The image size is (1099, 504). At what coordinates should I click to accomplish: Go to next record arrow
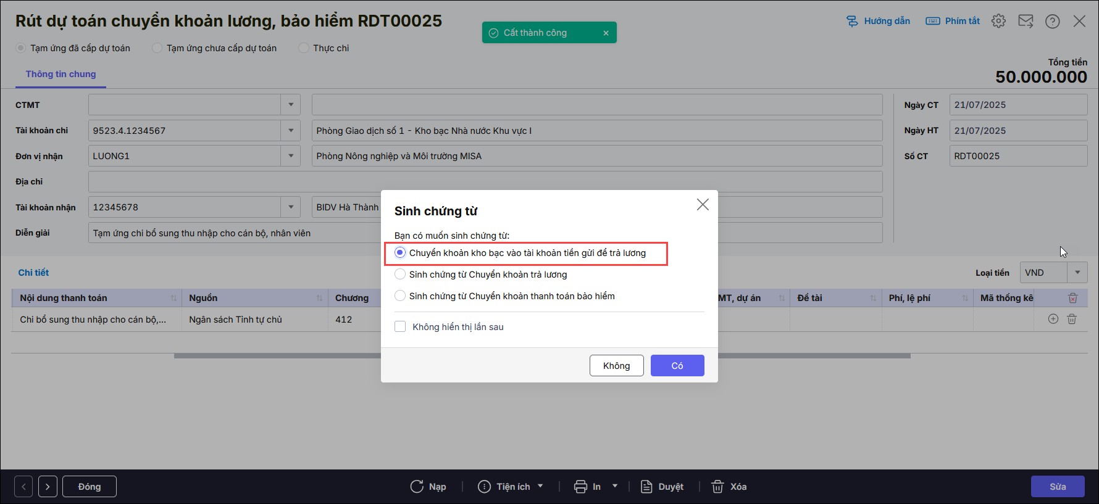tap(48, 487)
